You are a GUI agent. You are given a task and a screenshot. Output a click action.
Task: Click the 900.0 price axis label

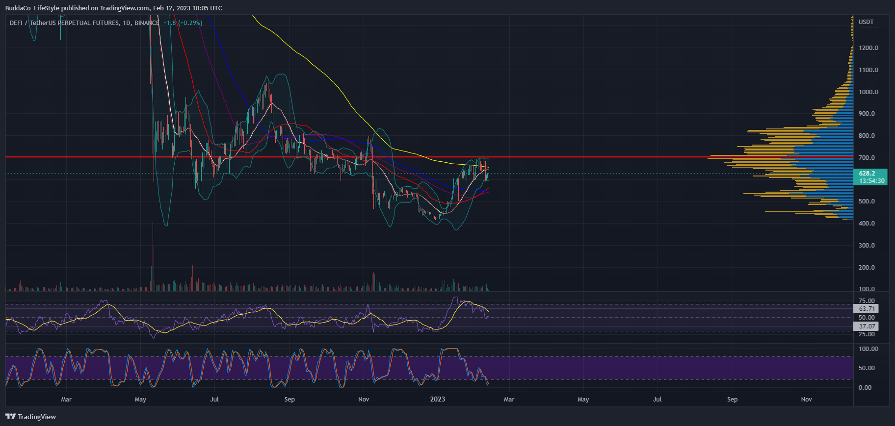[867, 114]
